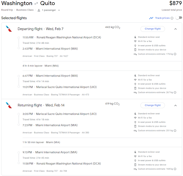Click info icon beside 176 kg emissions estimate
This screenshot has width=183, height=176.
tap(175, 54)
